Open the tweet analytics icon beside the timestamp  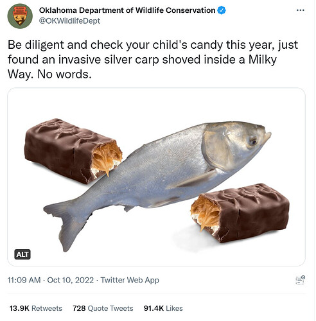pyautogui.click(x=301, y=280)
